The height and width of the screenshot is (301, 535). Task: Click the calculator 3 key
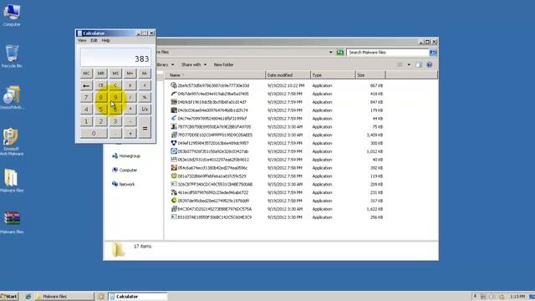pos(115,121)
